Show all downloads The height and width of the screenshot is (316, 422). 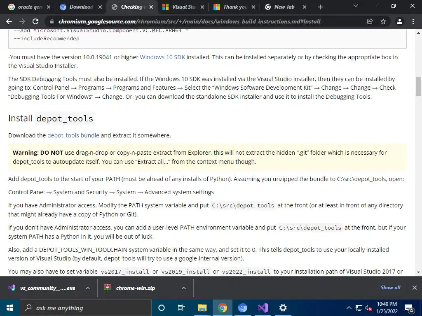click(x=391, y=288)
